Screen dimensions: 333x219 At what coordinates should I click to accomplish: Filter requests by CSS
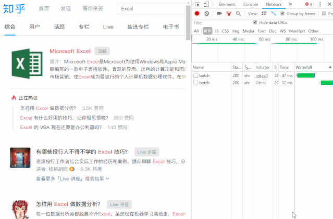click(225, 31)
